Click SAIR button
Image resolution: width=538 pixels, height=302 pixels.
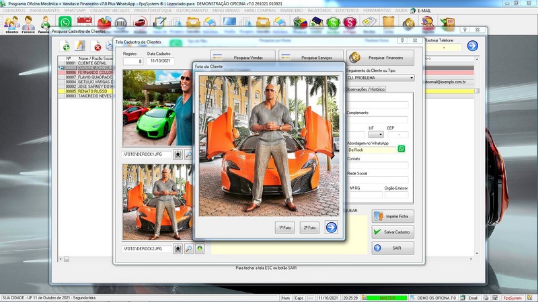(393, 248)
